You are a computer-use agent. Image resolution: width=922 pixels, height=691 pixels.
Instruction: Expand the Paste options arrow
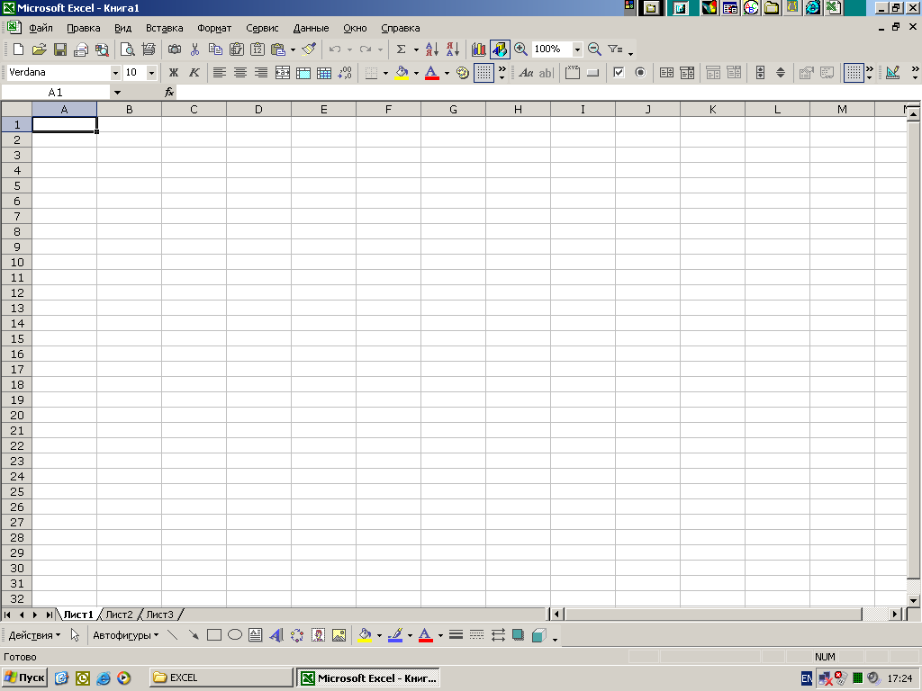coord(293,49)
